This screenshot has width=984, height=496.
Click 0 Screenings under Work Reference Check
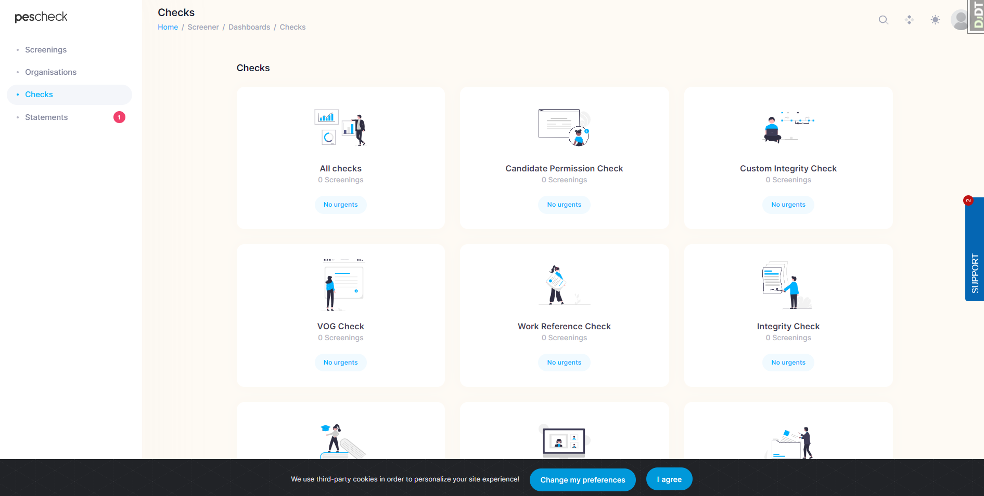564,338
